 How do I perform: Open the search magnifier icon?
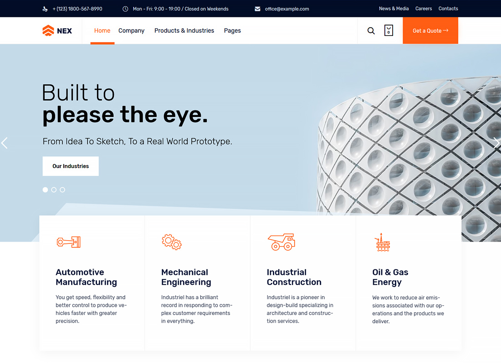tap(371, 30)
